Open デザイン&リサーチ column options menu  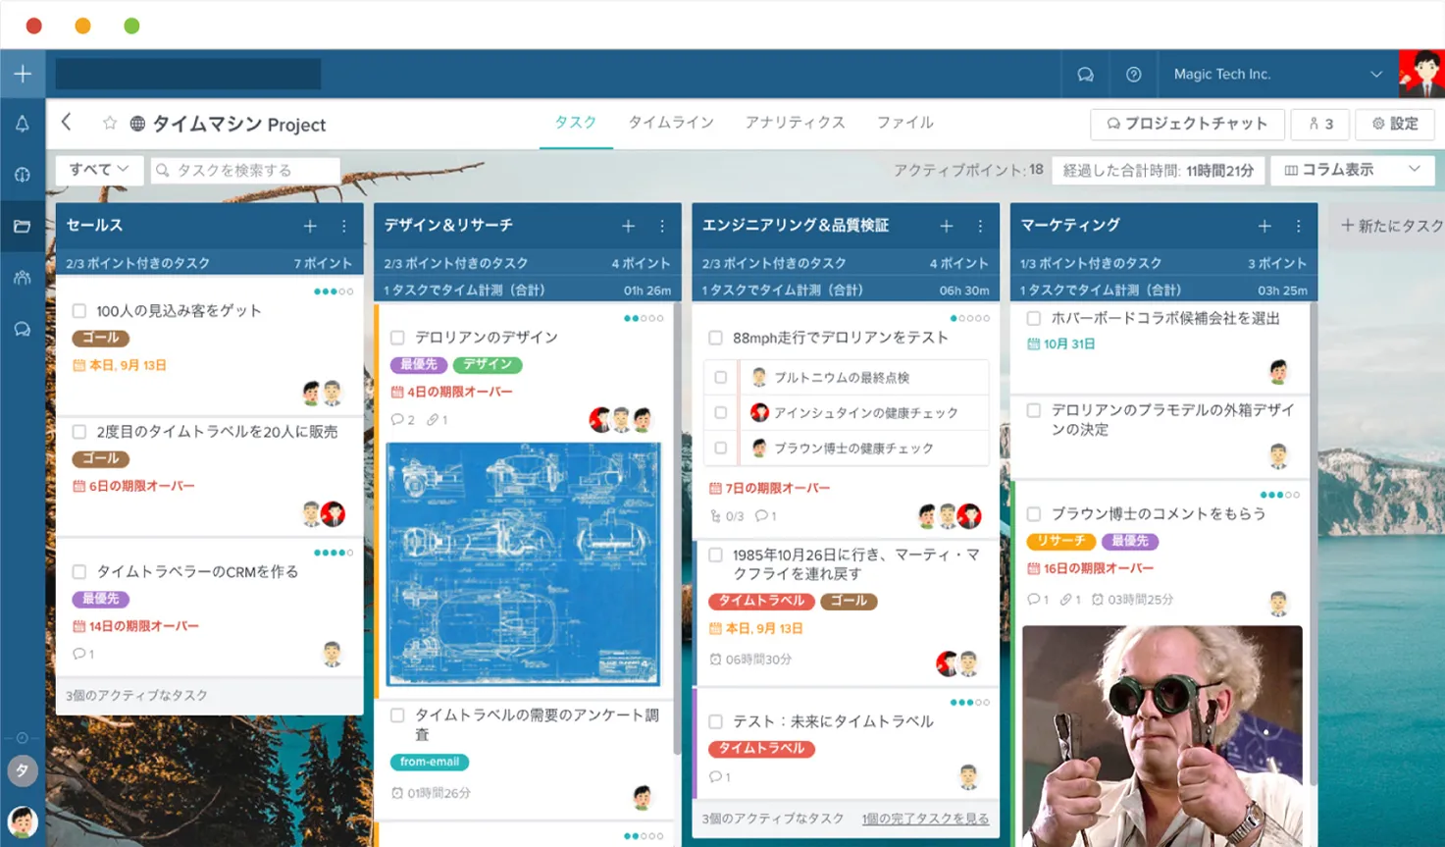[x=662, y=226]
